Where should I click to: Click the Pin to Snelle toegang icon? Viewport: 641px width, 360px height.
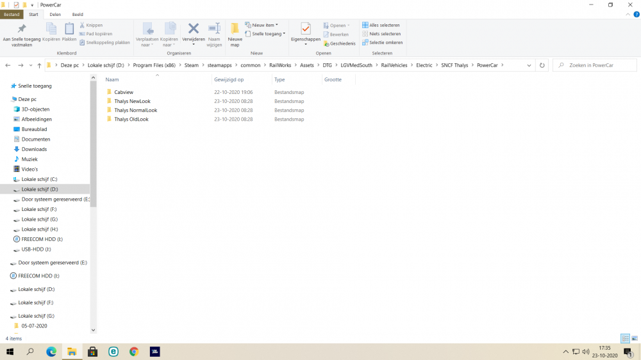coord(21,29)
